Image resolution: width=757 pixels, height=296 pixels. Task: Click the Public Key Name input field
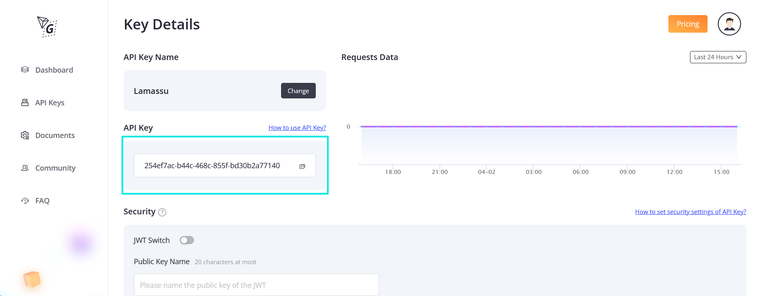[x=256, y=285]
